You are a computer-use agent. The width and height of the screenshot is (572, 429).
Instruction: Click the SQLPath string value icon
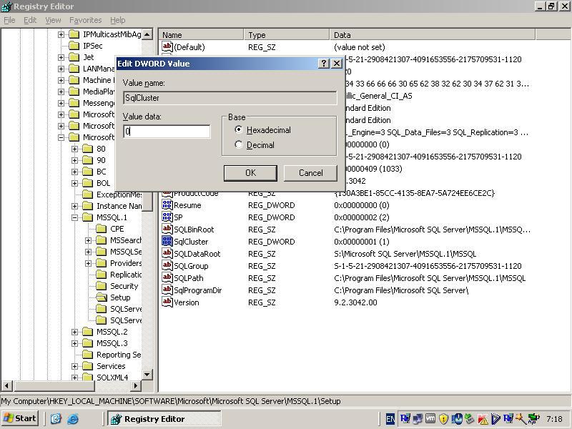pos(167,277)
